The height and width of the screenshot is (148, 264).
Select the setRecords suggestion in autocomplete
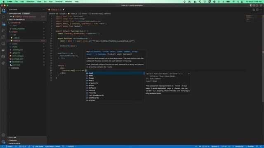coord(115,98)
